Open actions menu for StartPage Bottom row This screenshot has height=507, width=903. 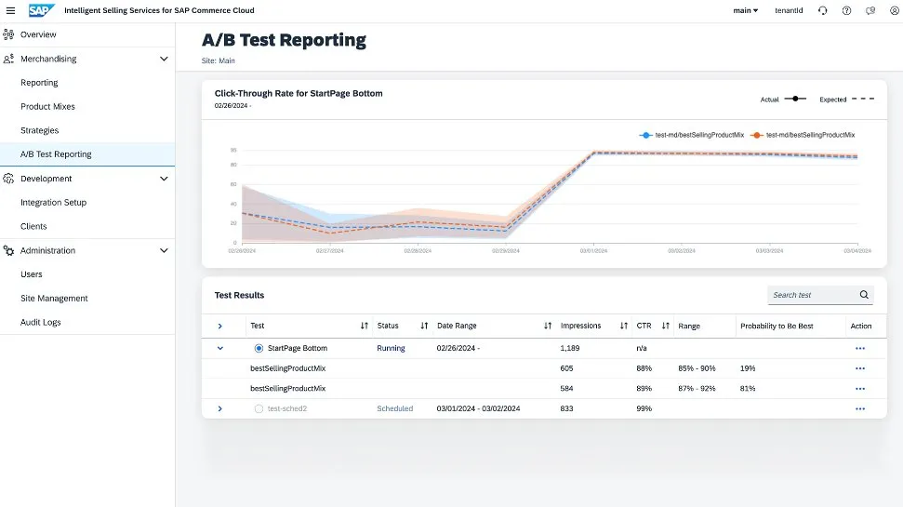[859, 348]
